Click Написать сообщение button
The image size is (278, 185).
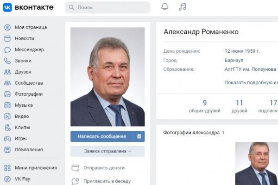102,136
